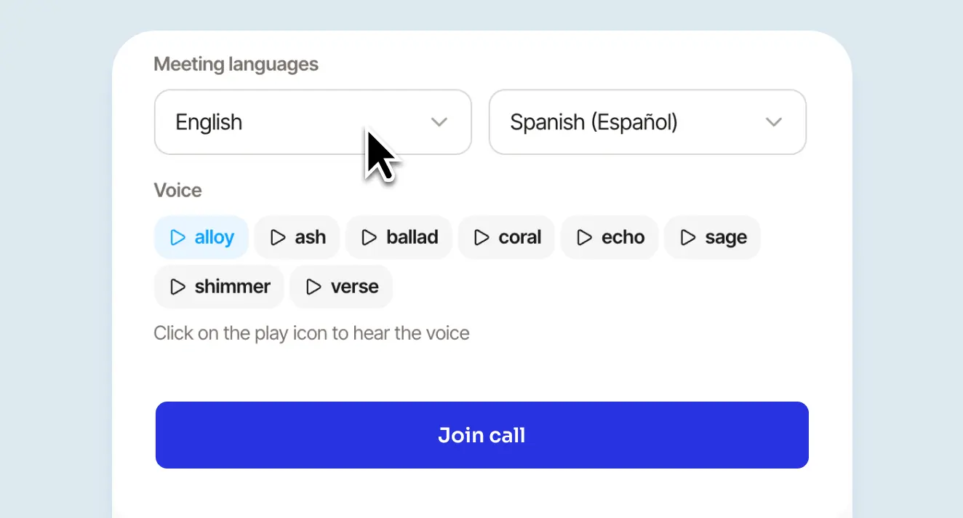Screen dimensions: 963x518
Task: Select the echo voice option
Action: (623, 236)
